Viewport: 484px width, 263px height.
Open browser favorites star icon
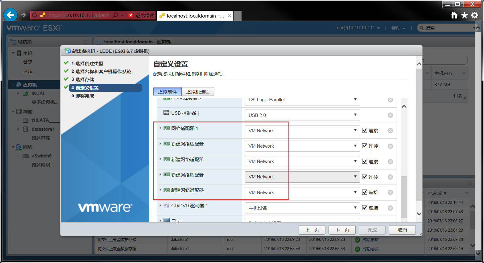[464, 15]
